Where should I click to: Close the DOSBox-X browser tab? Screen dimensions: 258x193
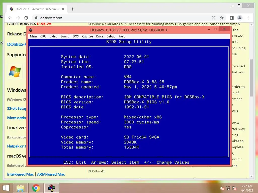[63, 9]
